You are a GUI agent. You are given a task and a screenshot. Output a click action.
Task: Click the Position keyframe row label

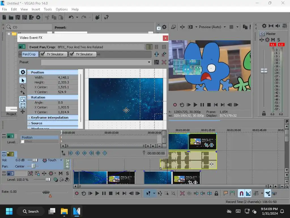tap(39, 137)
